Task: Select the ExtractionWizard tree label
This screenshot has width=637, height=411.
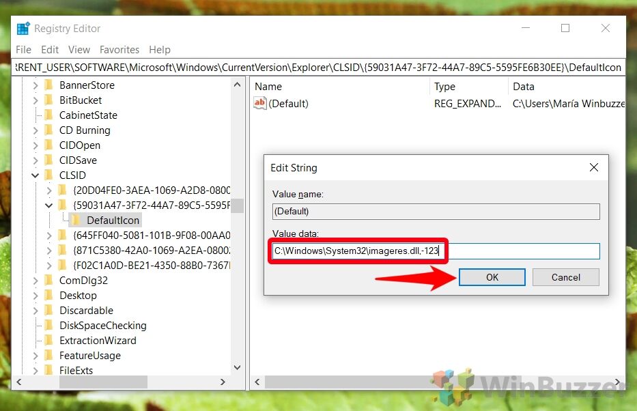Action: 98,340
